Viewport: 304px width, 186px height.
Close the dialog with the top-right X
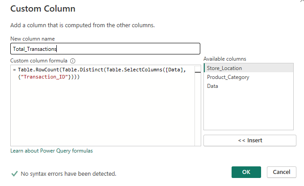click(x=299, y=1)
